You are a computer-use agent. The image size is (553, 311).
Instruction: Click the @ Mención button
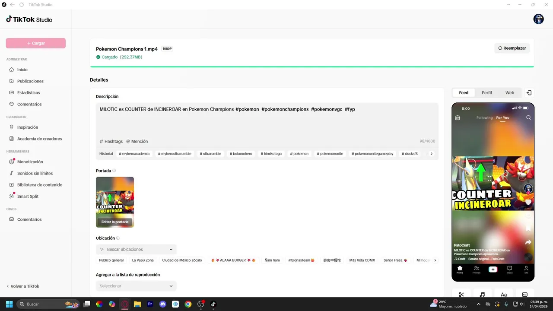(x=137, y=141)
